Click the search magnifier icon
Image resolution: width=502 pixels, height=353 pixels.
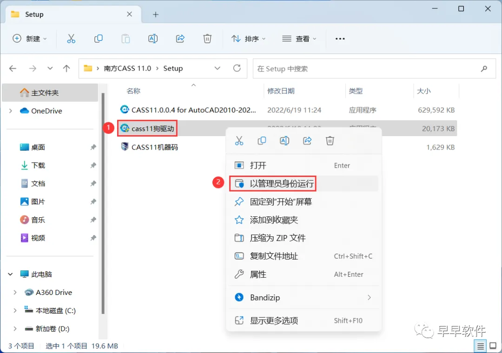tap(484, 68)
